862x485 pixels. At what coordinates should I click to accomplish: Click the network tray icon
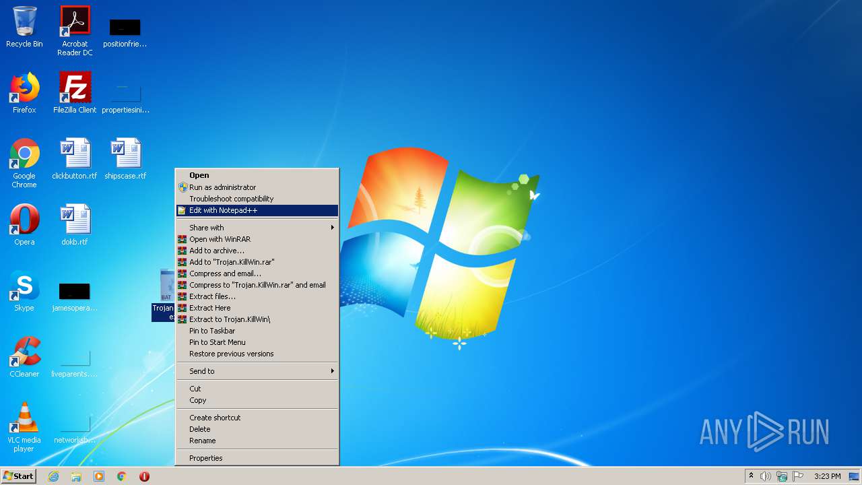click(782, 476)
